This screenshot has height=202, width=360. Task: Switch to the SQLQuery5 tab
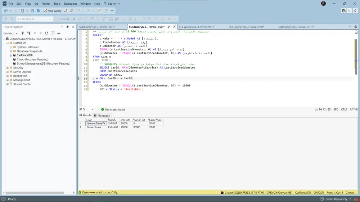click(x=197, y=27)
